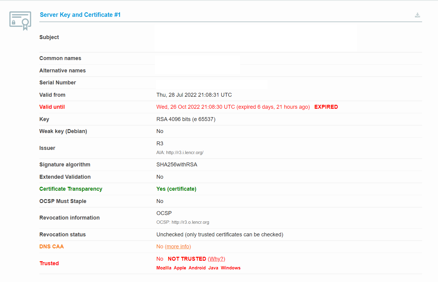Click the Java trust store label

click(x=213, y=268)
